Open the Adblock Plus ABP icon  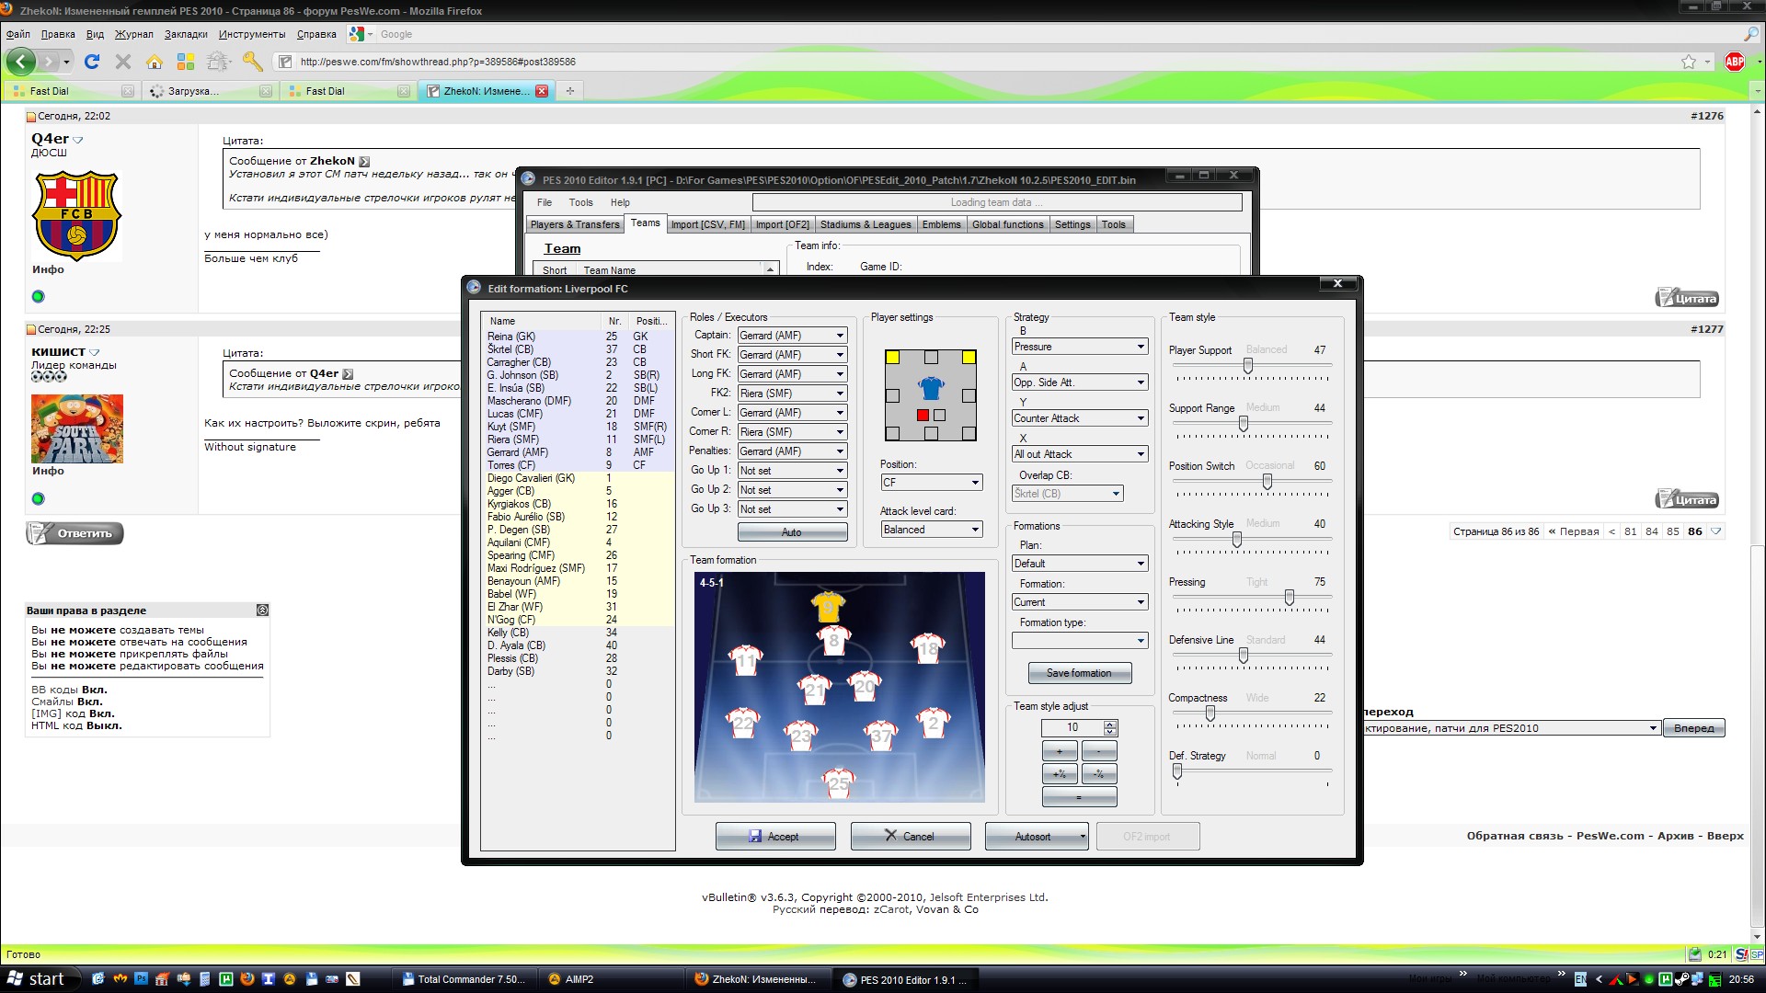click(1735, 62)
